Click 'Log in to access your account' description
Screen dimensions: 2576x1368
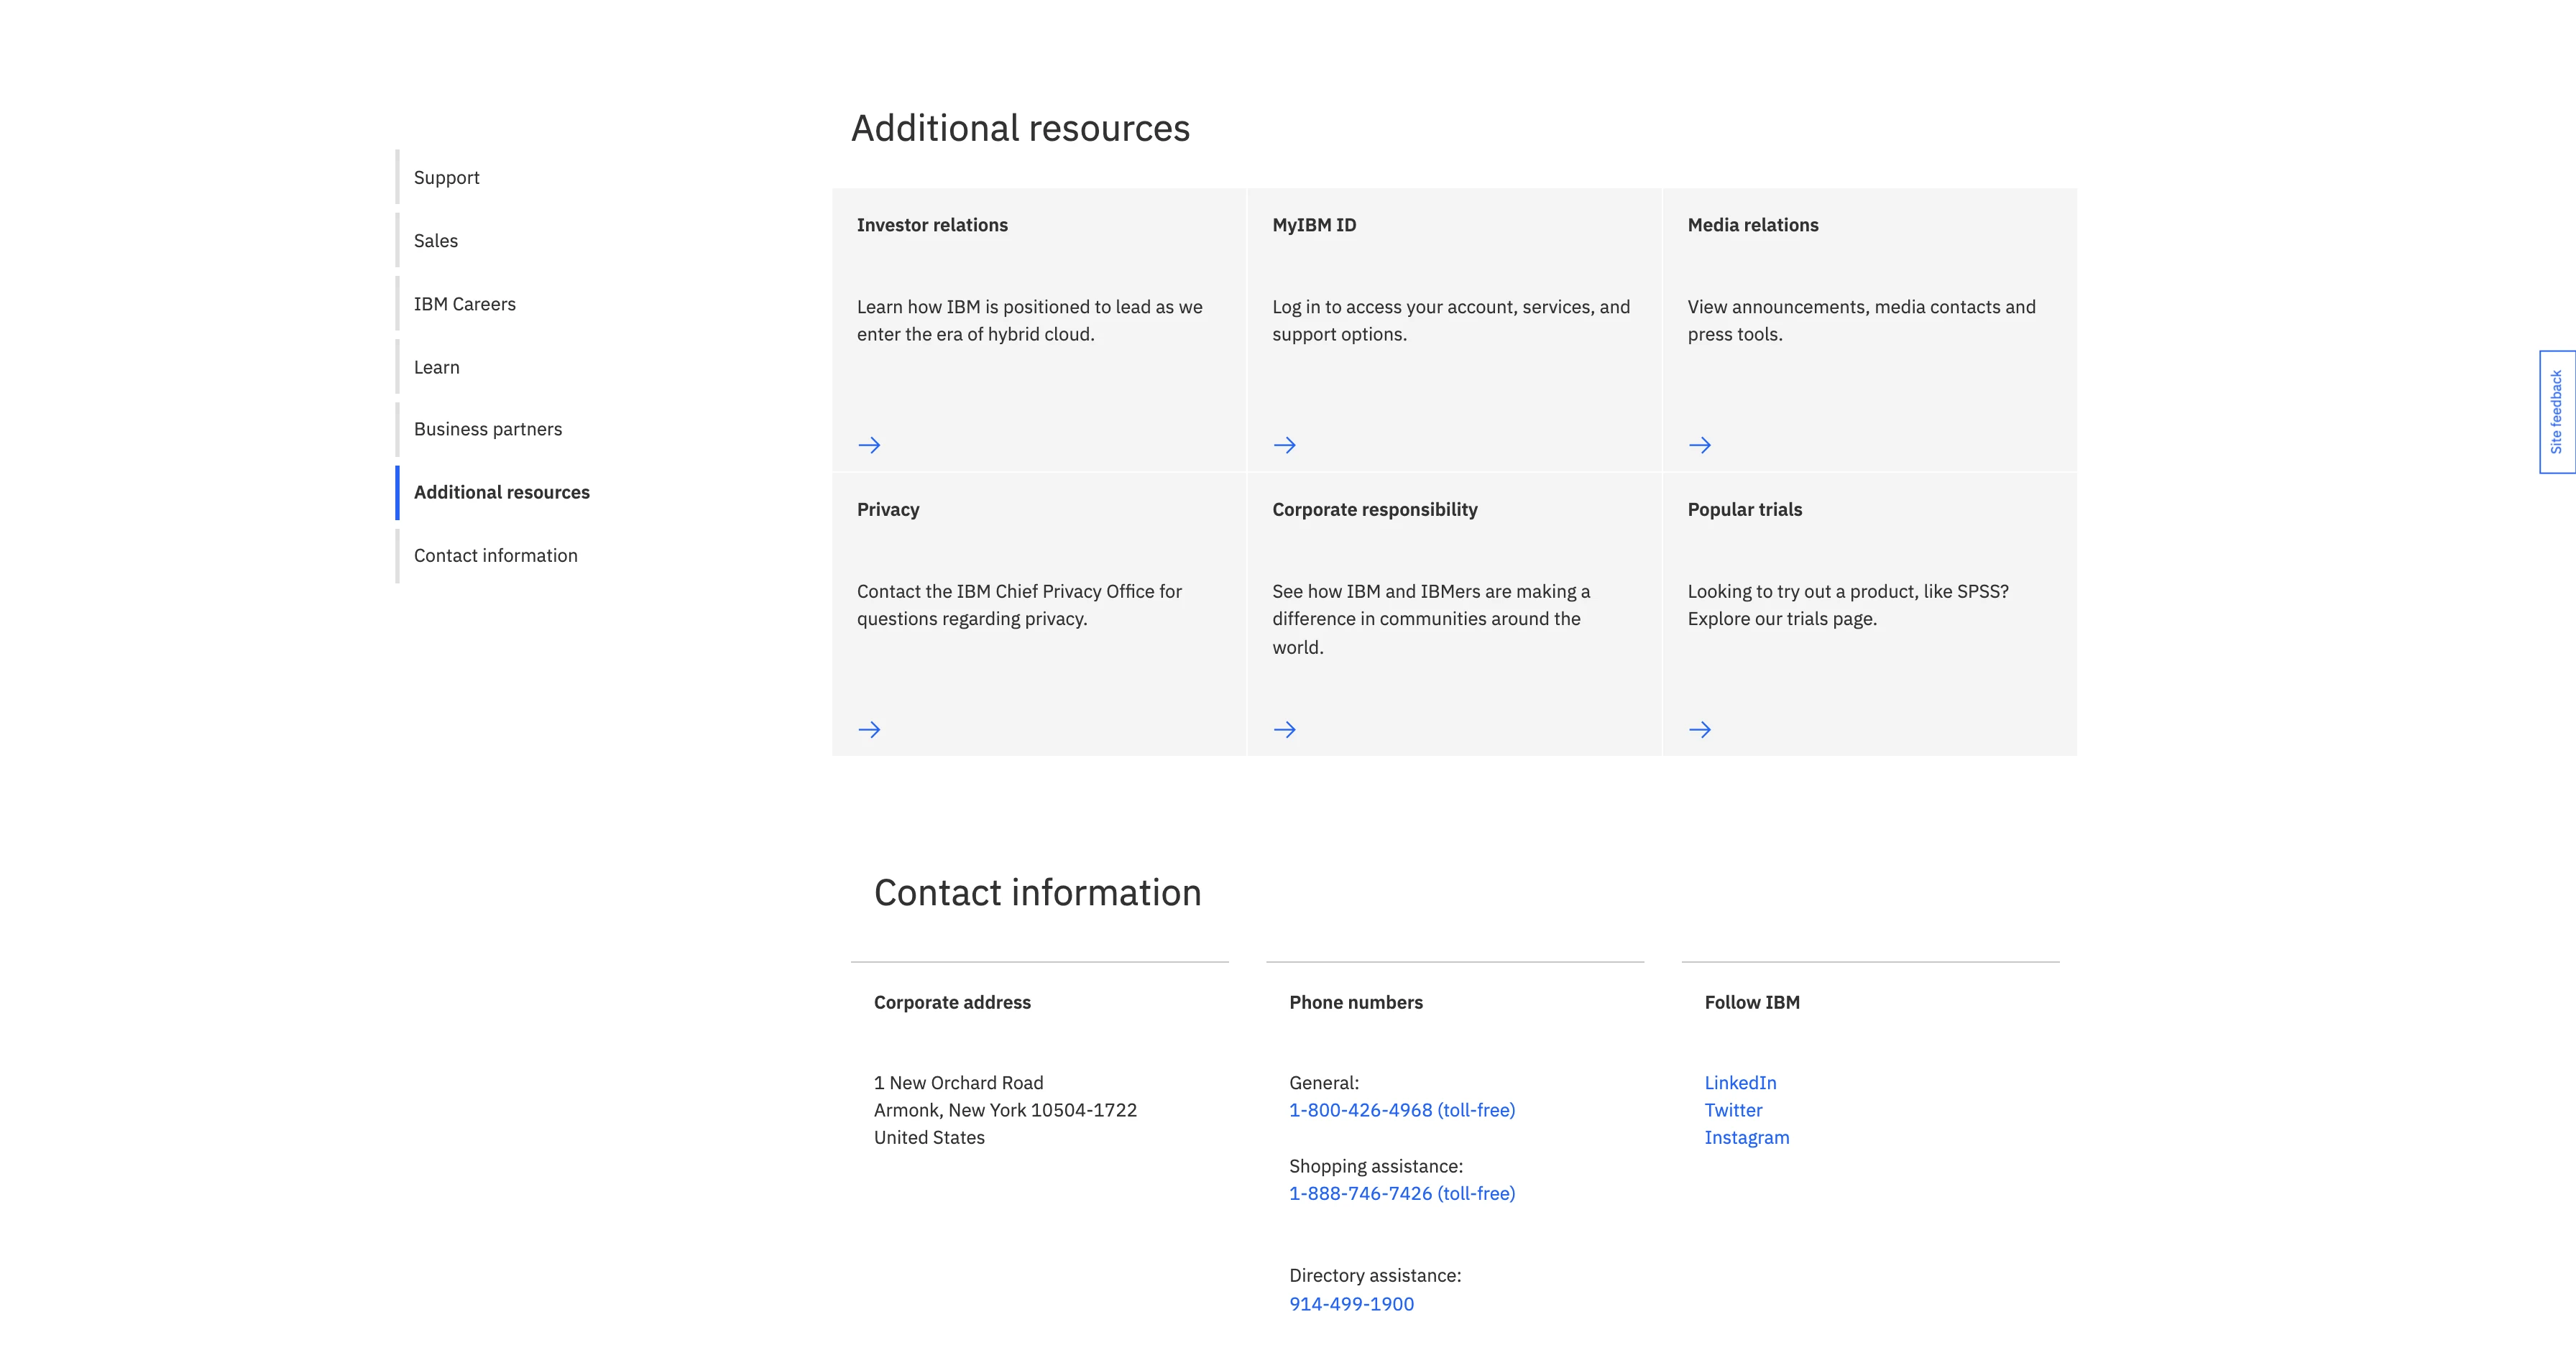coord(1451,320)
